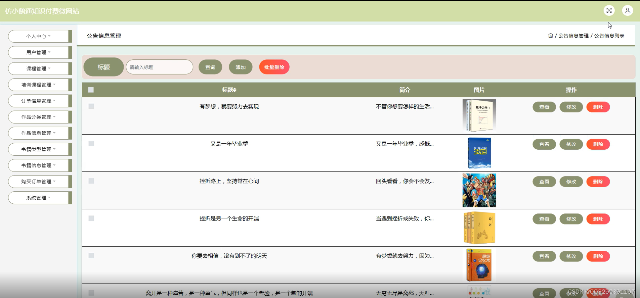Expand the 课程管理 menu
The width and height of the screenshot is (640, 298).
coord(40,68)
